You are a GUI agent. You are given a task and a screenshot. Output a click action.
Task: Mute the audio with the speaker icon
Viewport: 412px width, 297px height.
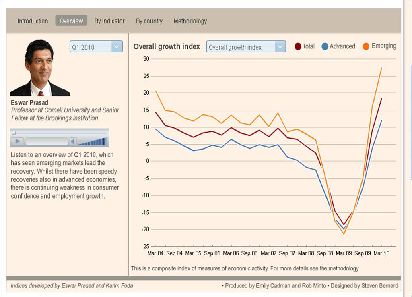[73, 141]
